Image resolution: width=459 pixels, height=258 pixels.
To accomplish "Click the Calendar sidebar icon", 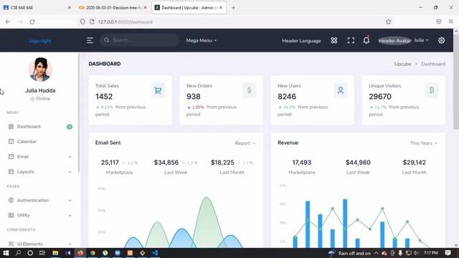I will tap(11, 141).
